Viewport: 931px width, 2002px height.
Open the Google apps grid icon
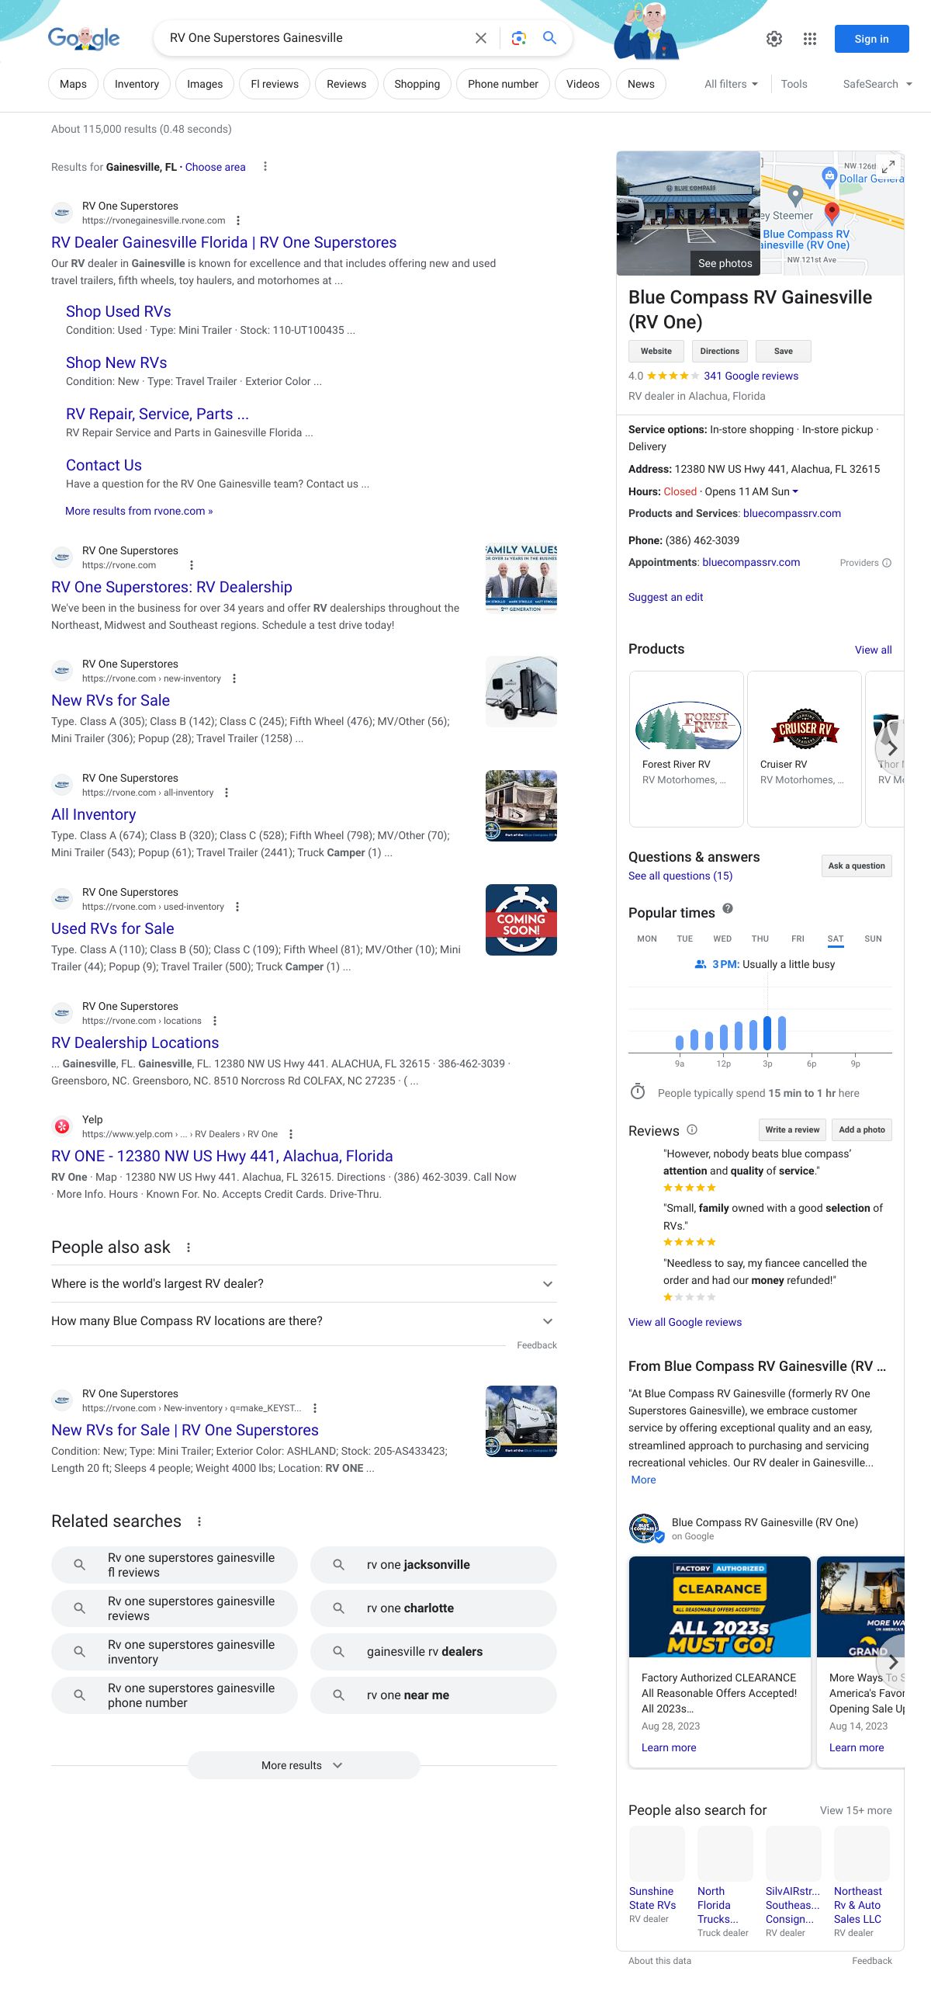pos(809,39)
